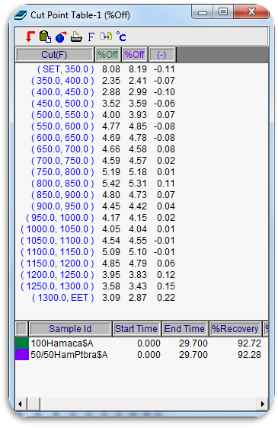Image resolution: width=278 pixels, height=428 pixels.
Task: Click the %Recovery column header
Action: (x=235, y=329)
